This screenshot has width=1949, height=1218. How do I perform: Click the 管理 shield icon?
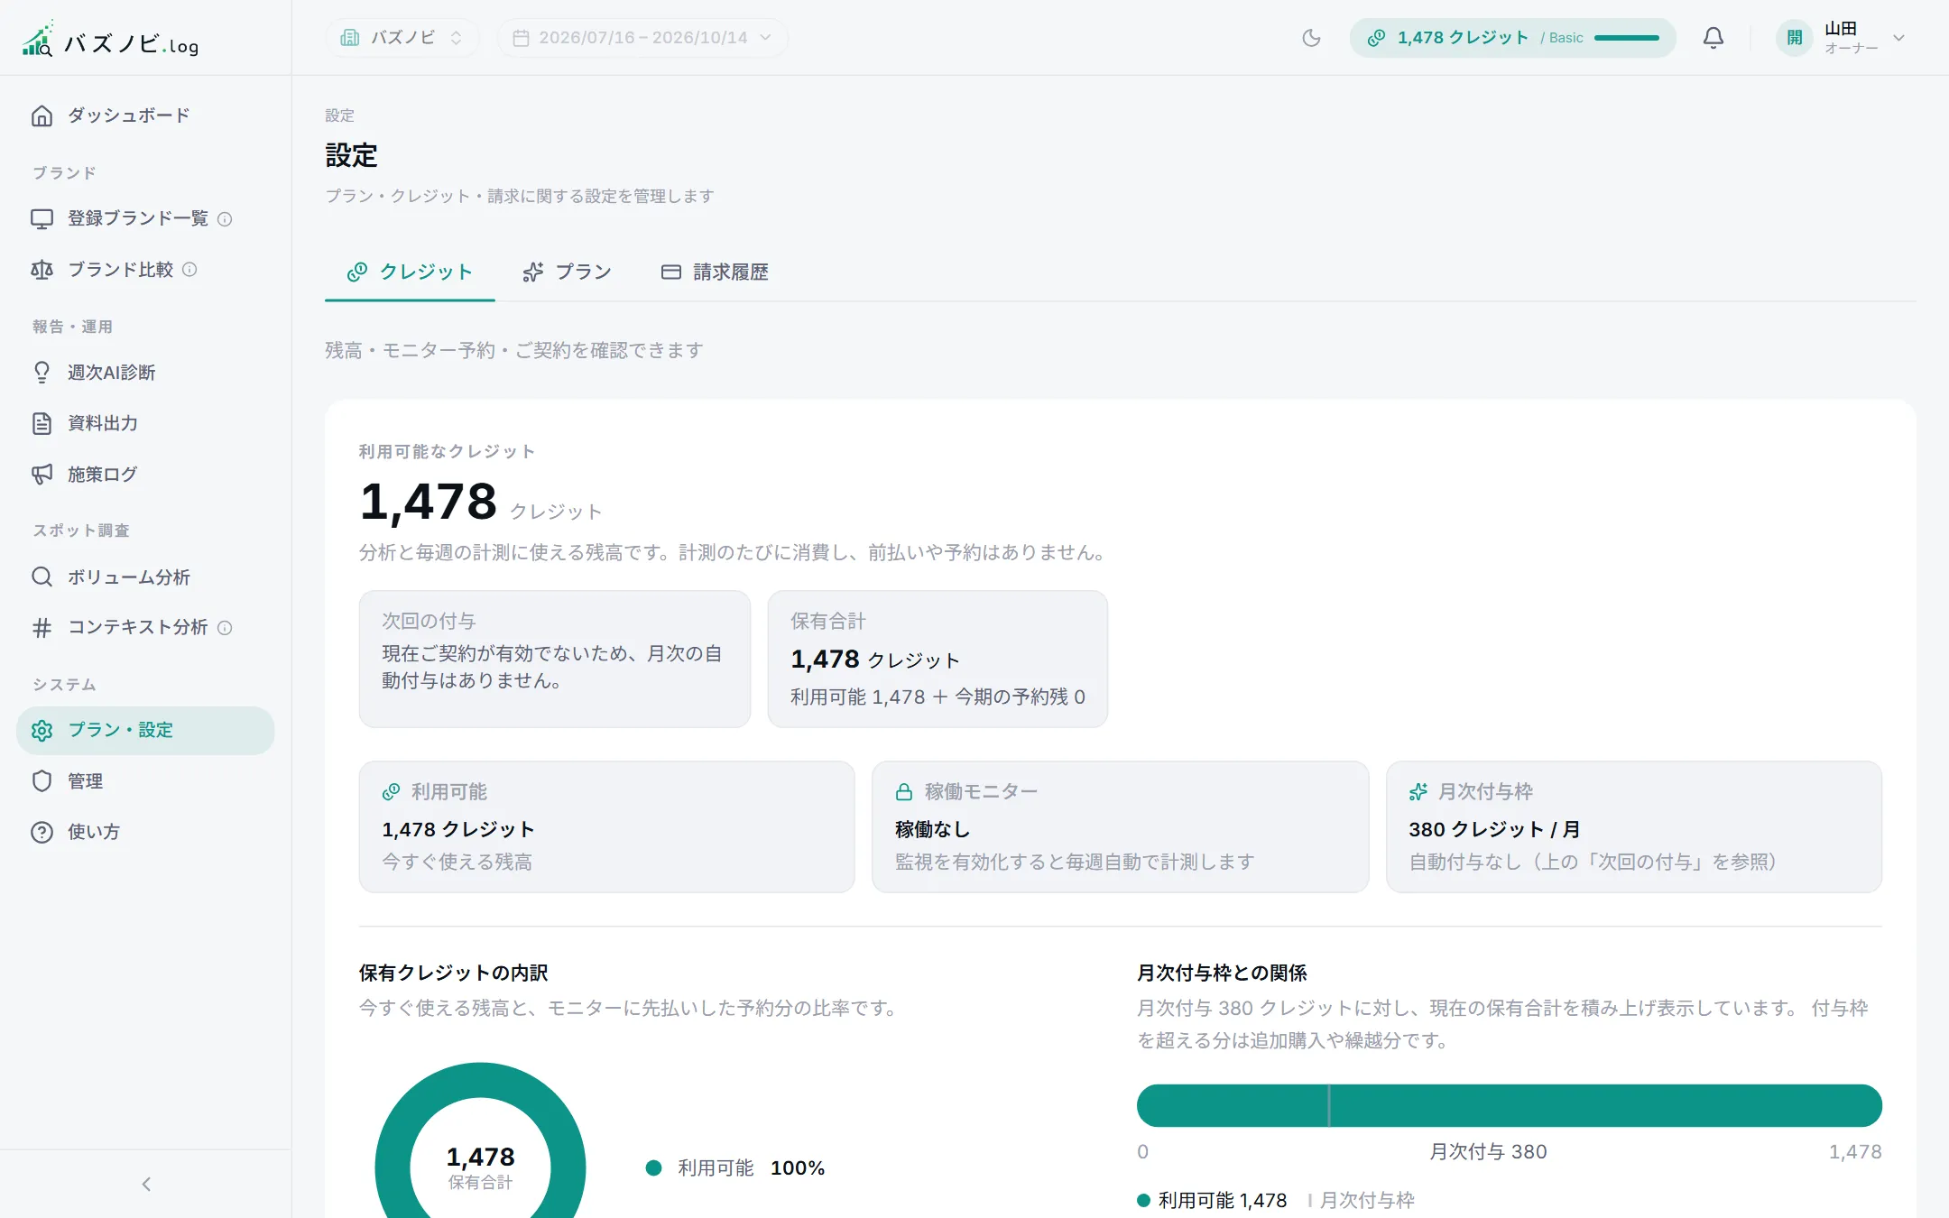coord(42,781)
